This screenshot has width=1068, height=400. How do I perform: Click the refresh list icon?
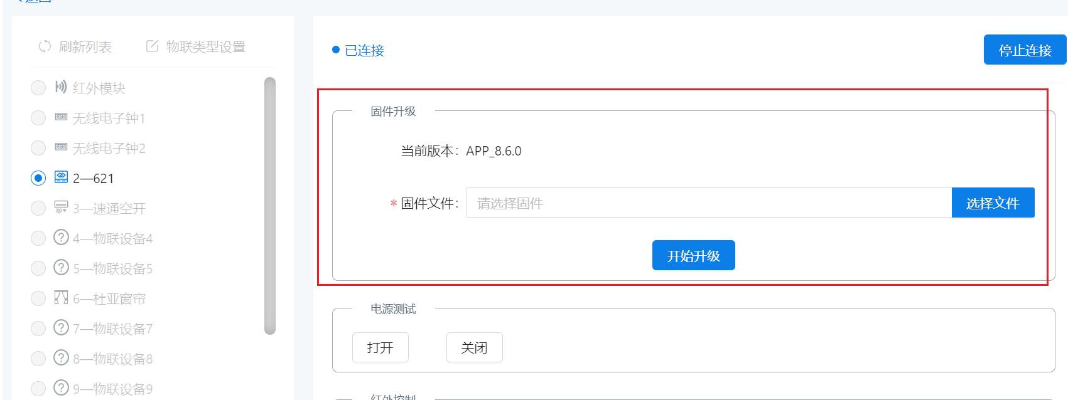45,46
